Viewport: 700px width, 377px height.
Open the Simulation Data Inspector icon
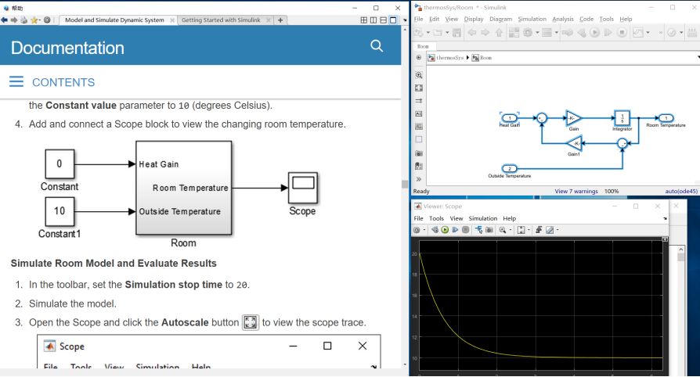[x=638, y=33]
